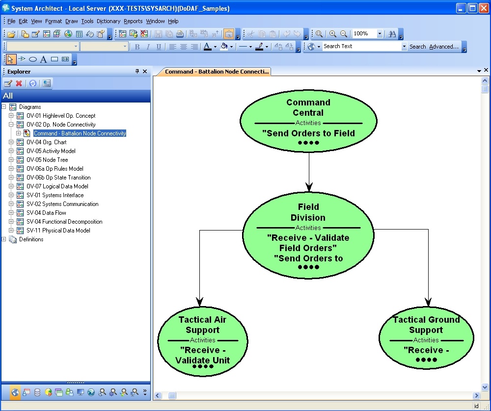Expand the Definitions tree node
This screenshot has width=491, height=411.
pos(4,239)
